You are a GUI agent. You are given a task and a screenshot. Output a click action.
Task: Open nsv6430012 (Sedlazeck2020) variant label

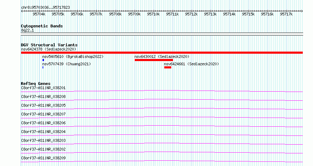coord(162,57)
